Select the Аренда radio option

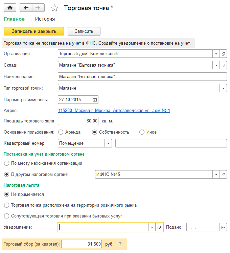click(61, 132)
